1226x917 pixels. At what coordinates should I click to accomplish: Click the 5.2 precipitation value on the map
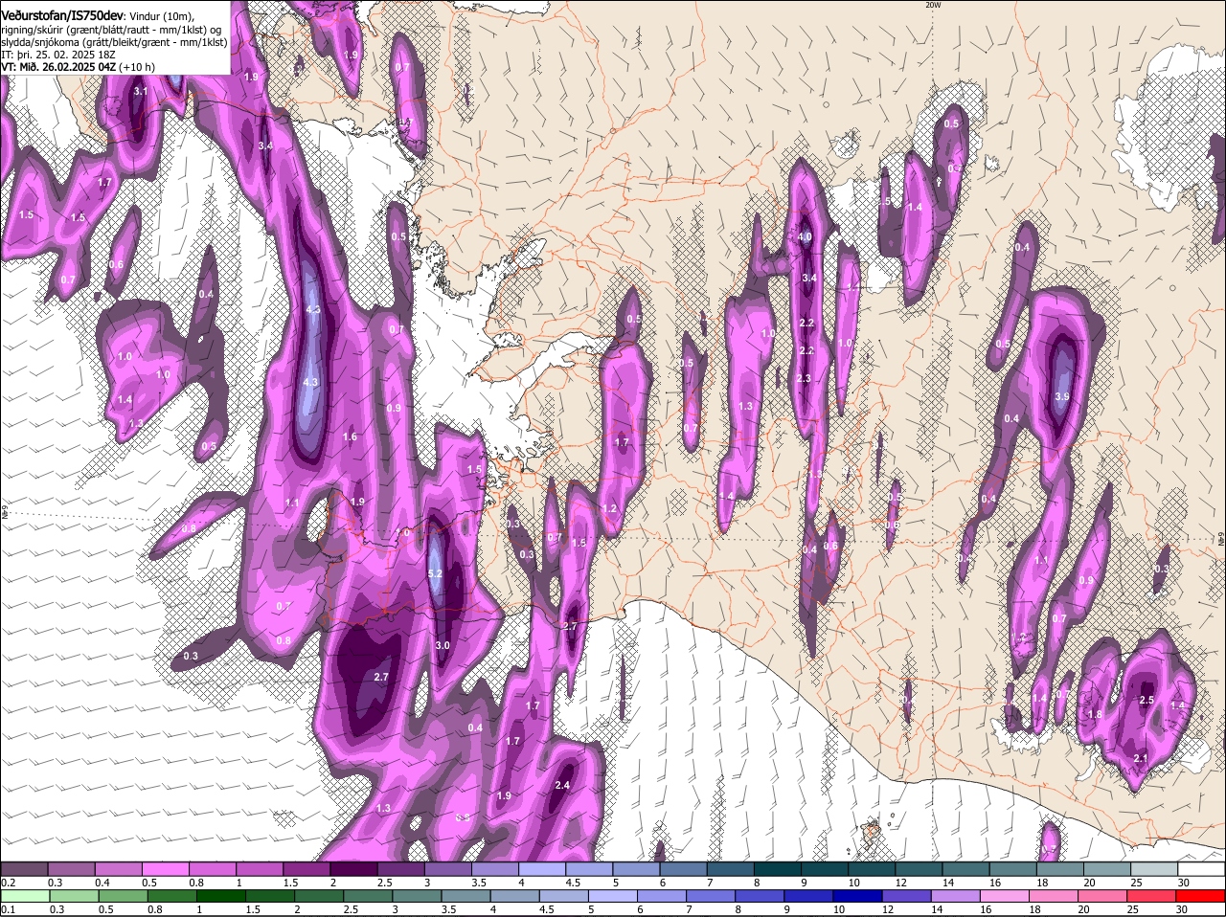434,573
